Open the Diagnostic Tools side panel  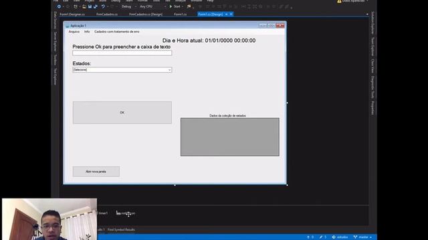pyautogui.click(x=372, y=87)
